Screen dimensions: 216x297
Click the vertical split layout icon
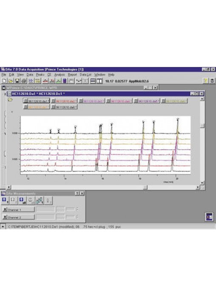(x=99, y=81)
